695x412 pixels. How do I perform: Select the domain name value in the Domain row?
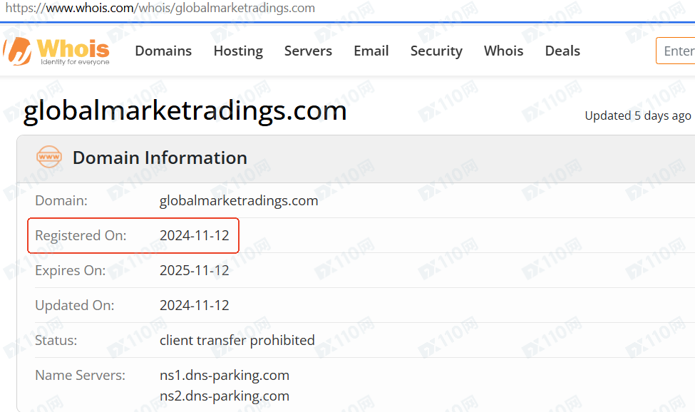click(x=239, y=200)
